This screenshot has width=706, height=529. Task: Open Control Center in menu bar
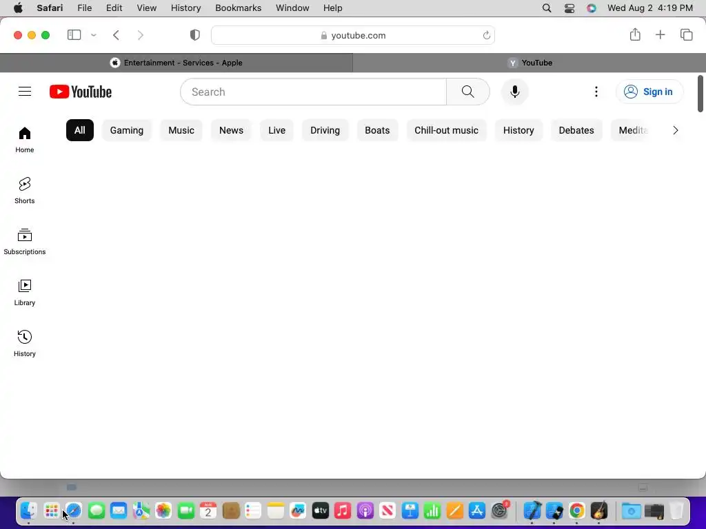(569, 8)
